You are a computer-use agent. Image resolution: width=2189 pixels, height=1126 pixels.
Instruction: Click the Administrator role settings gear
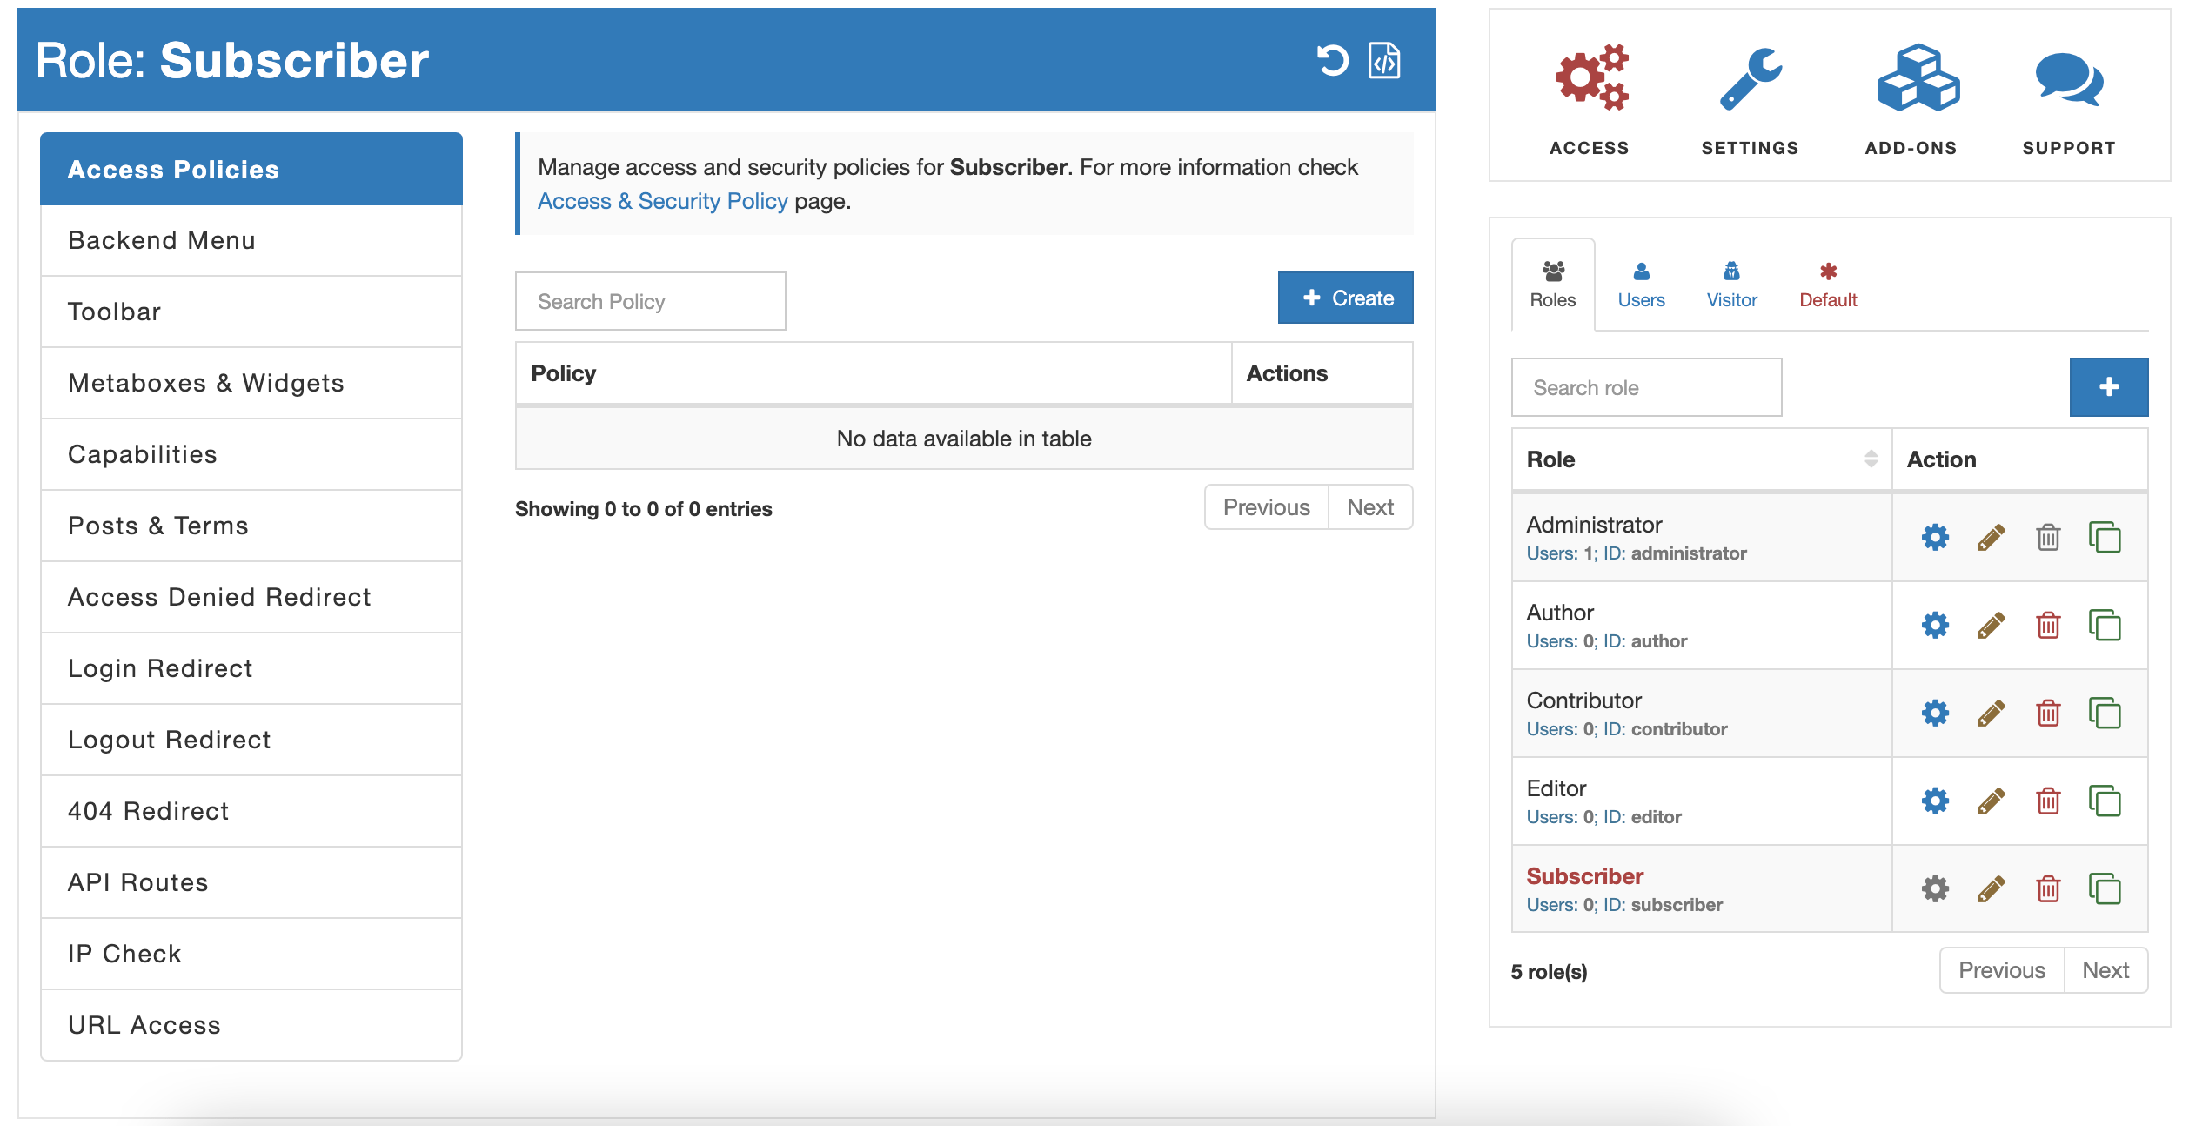[x=1937, y=537]
